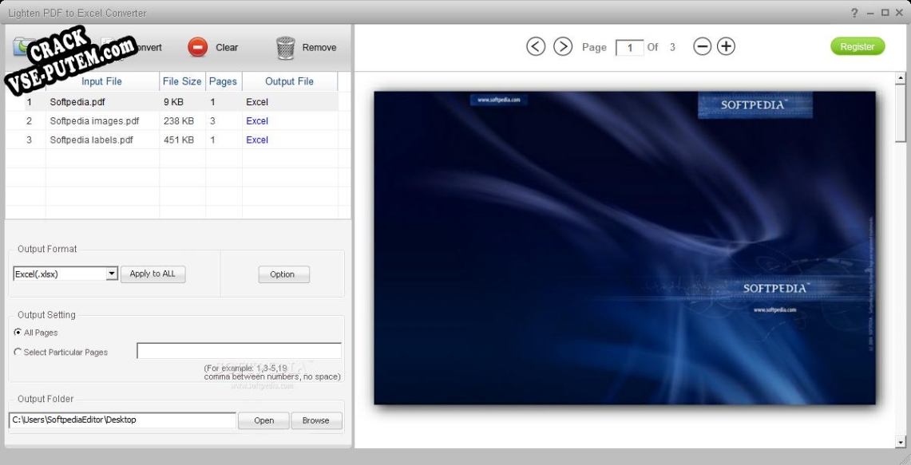Click Apply to ALL button
Screen dimensions: 911x465
[152, 274]
